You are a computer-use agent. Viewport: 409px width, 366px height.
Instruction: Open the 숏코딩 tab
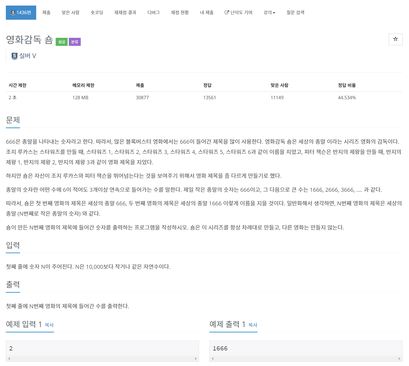[x=97, y=13]
